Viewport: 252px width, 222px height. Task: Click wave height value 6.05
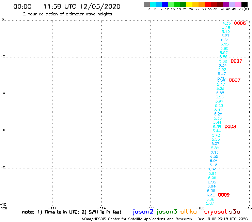pos(212,182)
